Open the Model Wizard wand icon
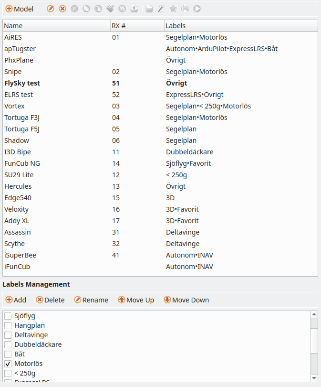This screenshot has width=321, height=387. pyautogui.click(x=161, y=9)
